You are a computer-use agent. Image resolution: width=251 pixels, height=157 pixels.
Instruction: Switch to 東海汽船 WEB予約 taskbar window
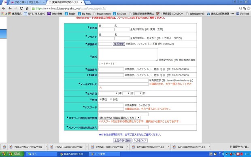pyautogui.click(x=73, y=154)
